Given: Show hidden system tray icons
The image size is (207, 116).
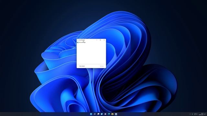Looking at the screenshot, I should click(x=190, y=114).
